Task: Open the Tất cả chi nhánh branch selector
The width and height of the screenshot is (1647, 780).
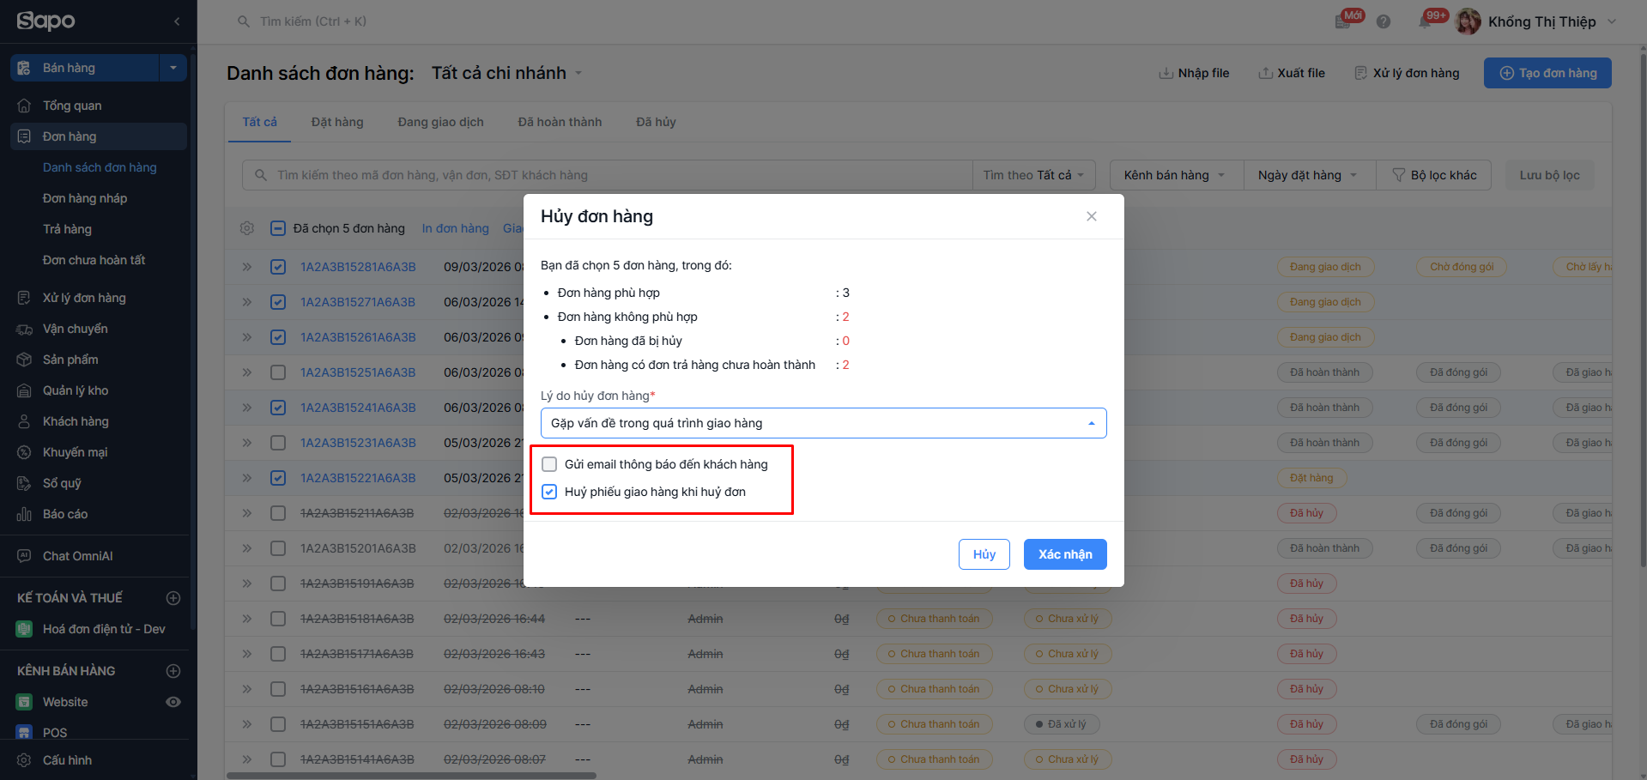Action: (x=506, y=73)
